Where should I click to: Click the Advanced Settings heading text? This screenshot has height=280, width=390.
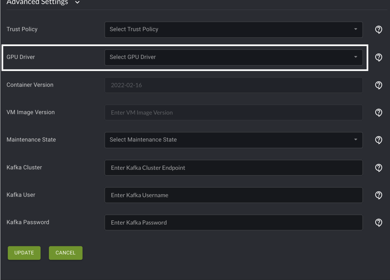[37, 2]
